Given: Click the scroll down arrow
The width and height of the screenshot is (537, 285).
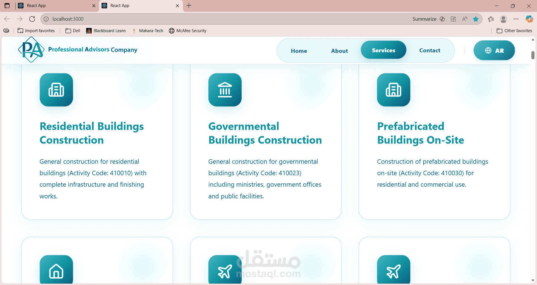Looking at the screenshot, I should [533, 281].
